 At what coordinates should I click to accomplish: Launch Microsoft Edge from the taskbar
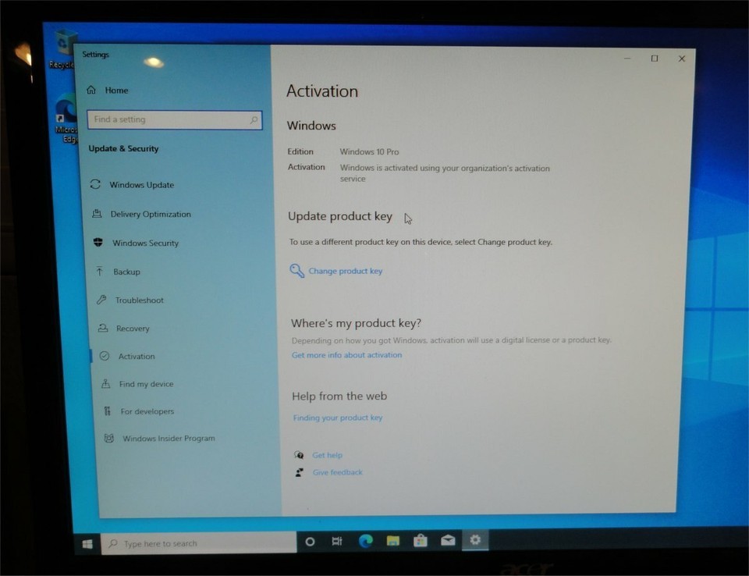(x=365, y=541)
